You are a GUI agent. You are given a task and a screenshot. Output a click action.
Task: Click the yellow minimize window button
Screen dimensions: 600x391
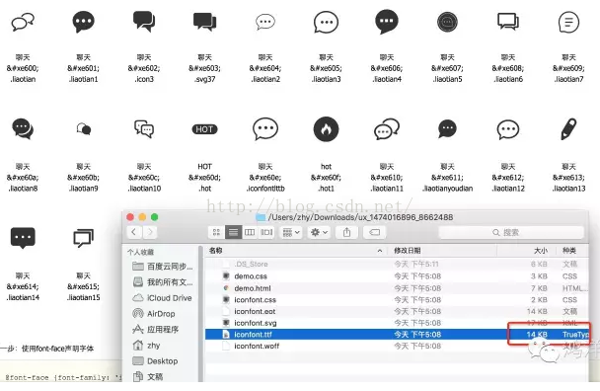pos(142,217)
